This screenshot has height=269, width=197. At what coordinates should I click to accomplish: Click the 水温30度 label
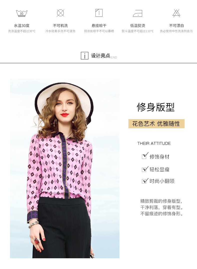point(22,26)
